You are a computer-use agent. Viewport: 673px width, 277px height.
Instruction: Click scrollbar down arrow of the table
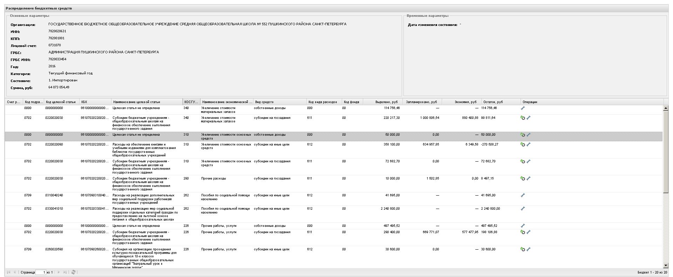pyautogui.click(x=666, y=266)
